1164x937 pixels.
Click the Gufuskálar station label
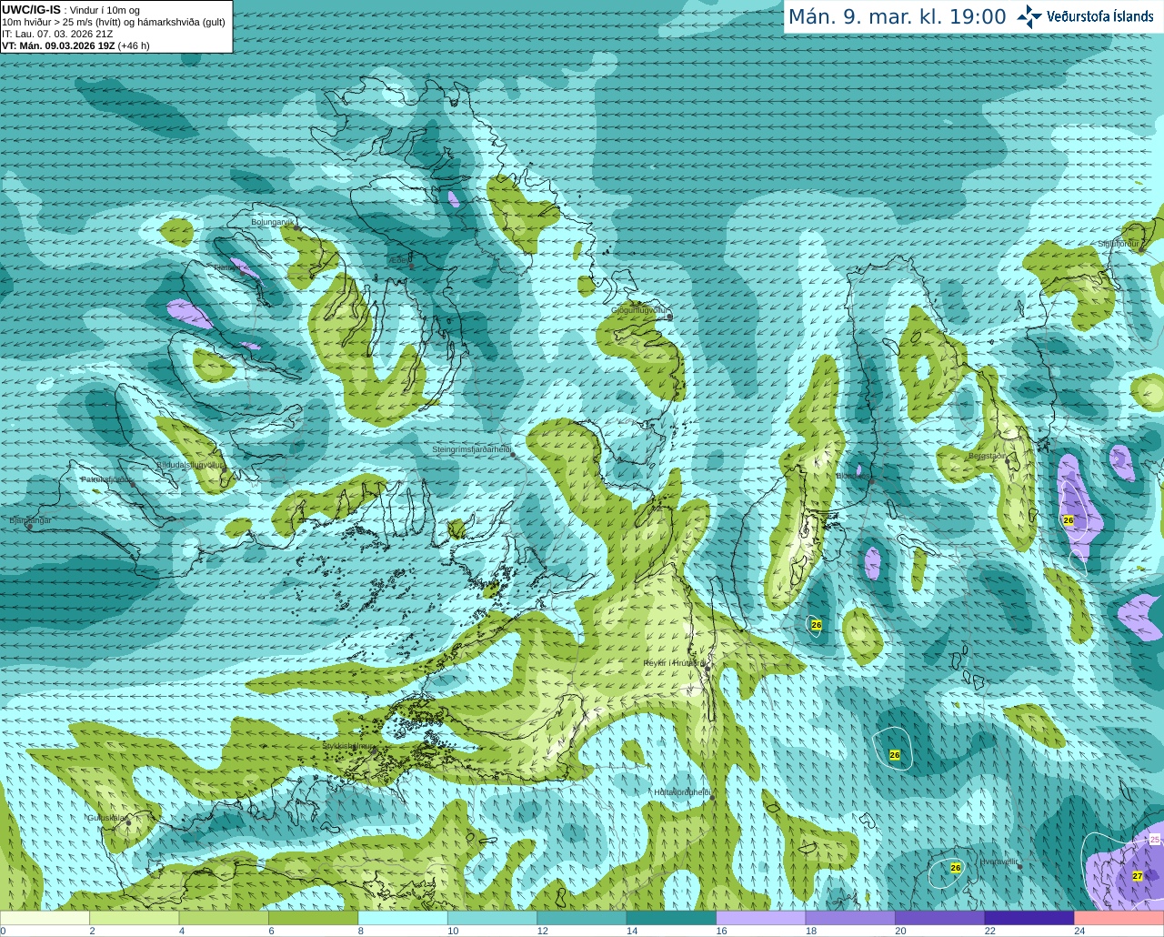click(105, 818)
